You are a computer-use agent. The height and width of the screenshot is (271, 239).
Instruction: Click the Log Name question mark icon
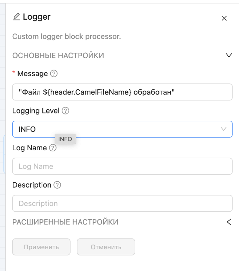pyautogui.click(x=53, y=148)
